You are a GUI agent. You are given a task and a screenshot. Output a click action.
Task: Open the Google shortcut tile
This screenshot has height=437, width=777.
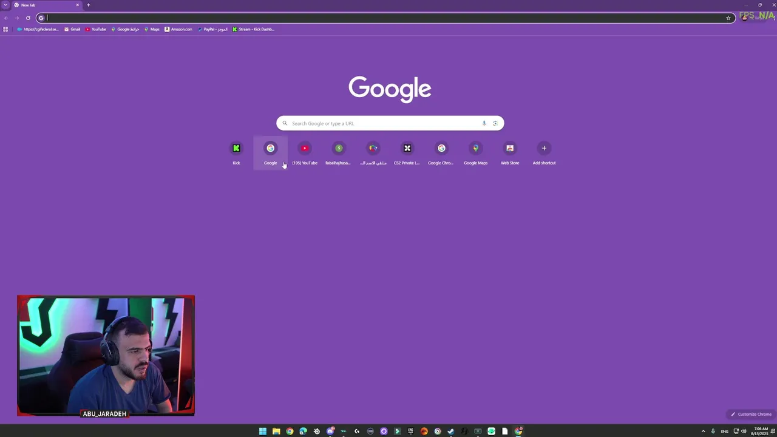[x=270, y=152]
